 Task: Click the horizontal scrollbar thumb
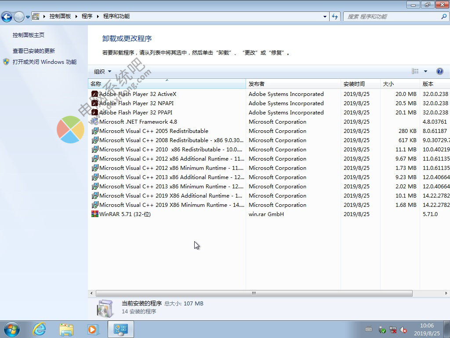point(254,293)
